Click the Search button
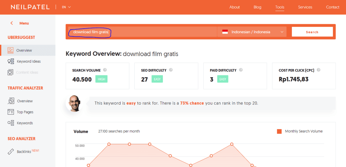This screenshot has width=346, height=167. [312, 32]
